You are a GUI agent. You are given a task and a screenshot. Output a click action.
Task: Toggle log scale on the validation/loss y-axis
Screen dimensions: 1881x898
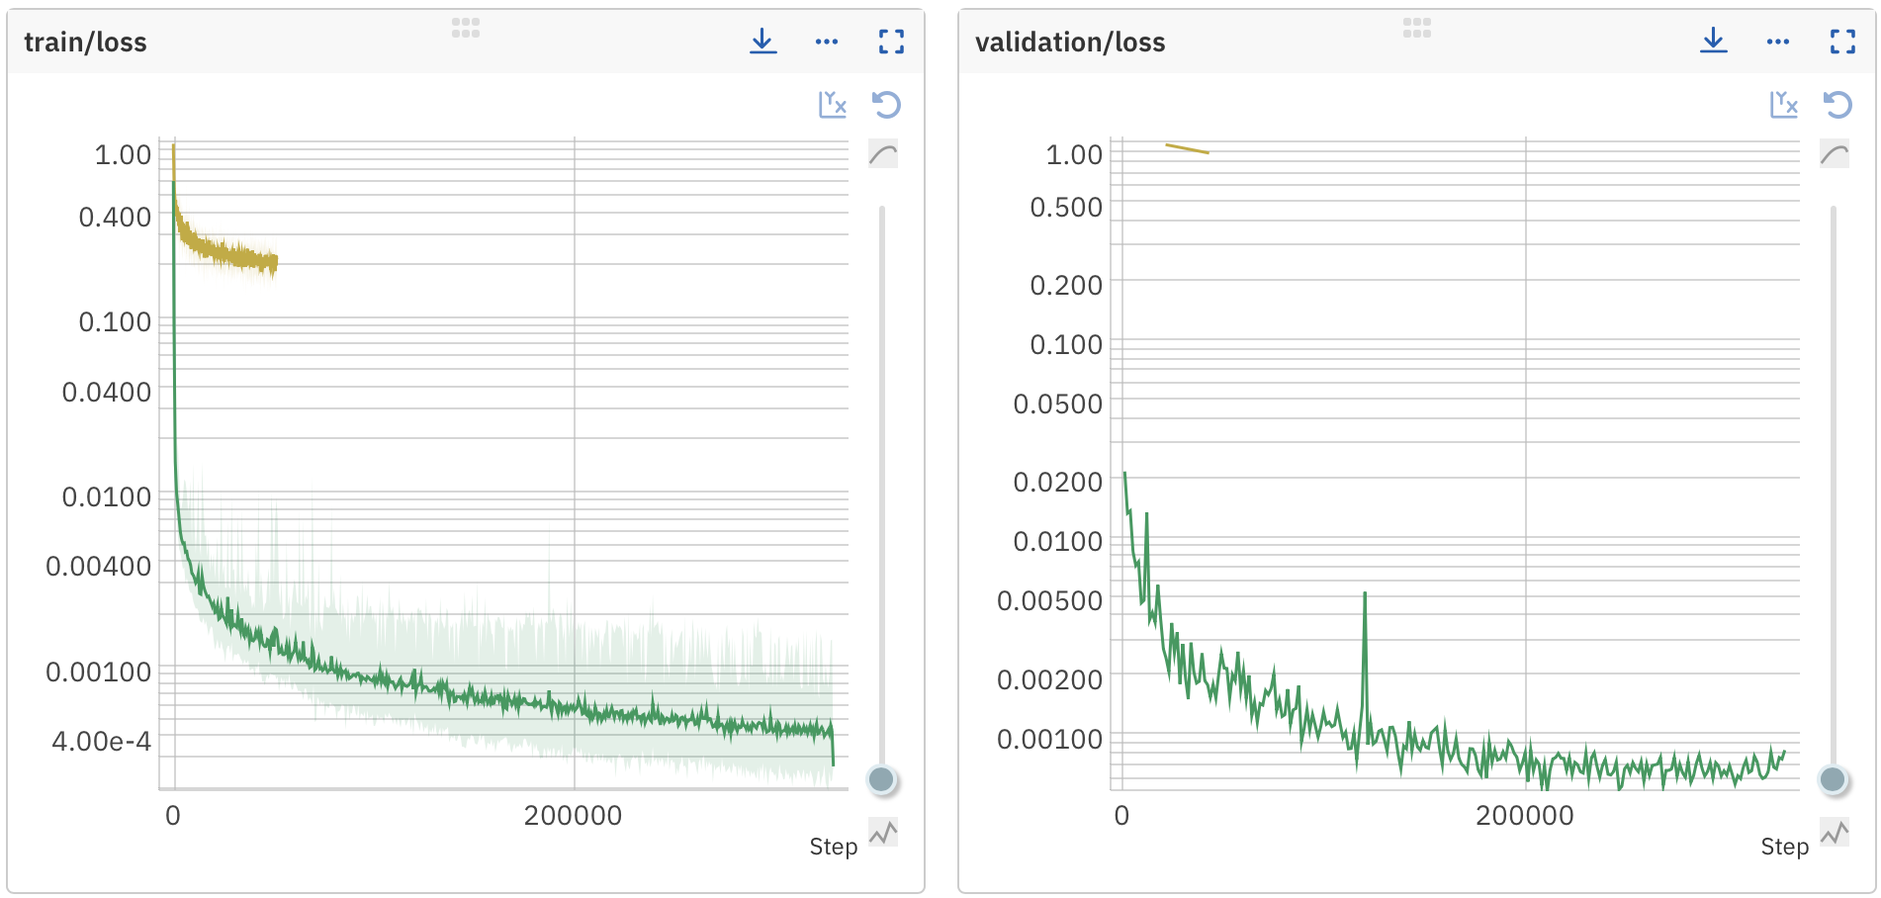click(x=1783, y=104)
